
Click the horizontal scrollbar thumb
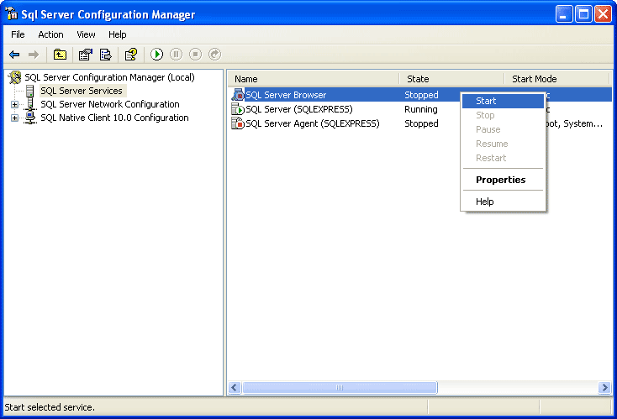click(x=340, y=388)
